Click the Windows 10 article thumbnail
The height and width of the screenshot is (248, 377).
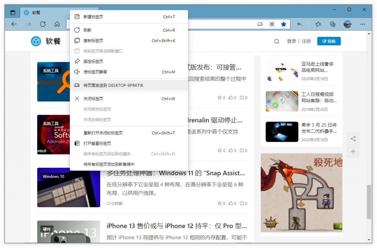(x=68, y=188)
